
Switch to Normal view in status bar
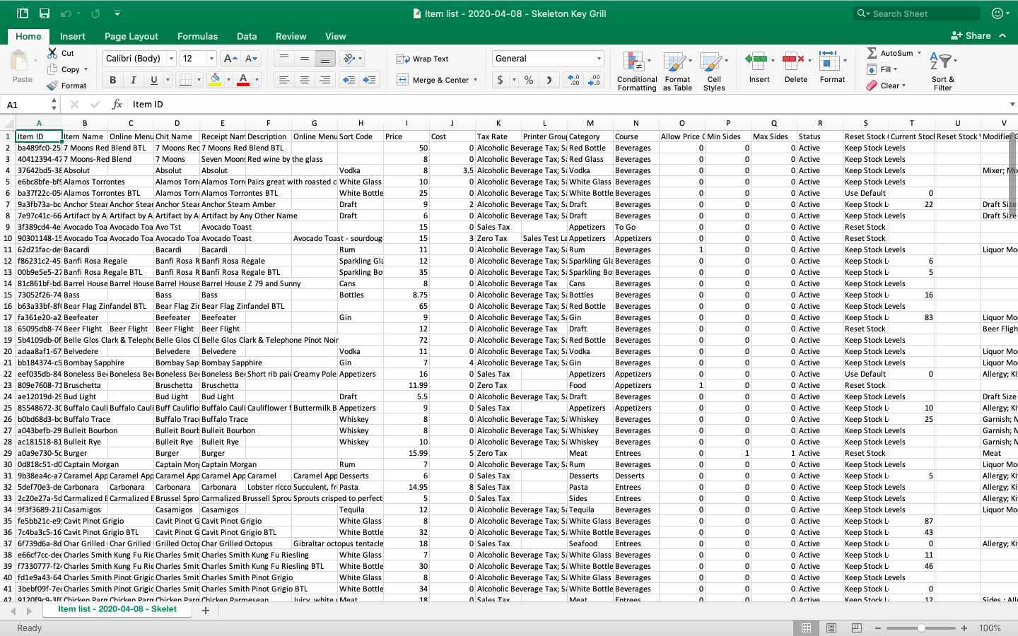tap(806, 628)
